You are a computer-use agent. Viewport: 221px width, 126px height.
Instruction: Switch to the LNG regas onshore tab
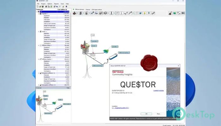99,9
